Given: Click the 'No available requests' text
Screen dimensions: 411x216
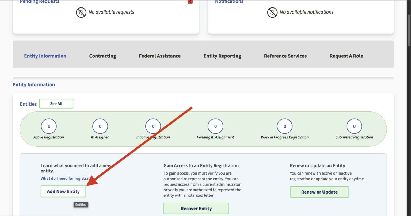Looking at the screenshot, I should (111, 12).
